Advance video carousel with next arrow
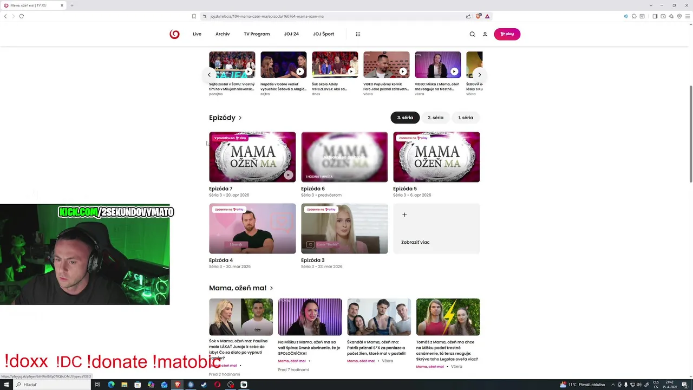This screenshot has height=390, width=693. pyautogui.click(x=479, y=75)
